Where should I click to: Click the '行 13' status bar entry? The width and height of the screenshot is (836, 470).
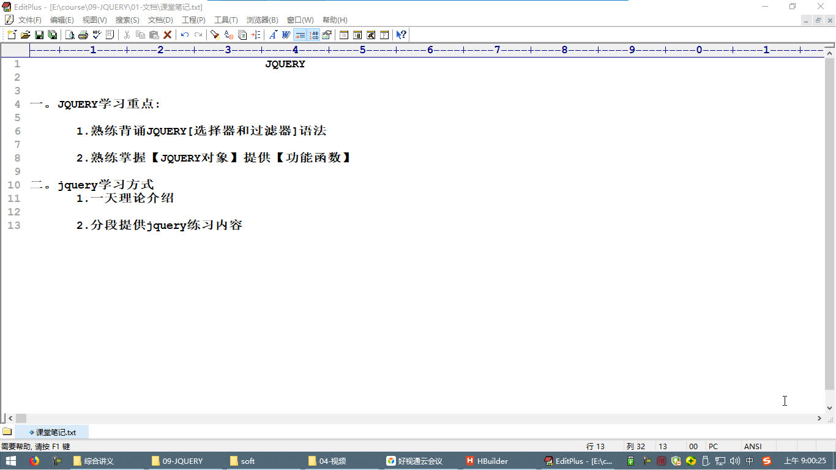pos(595,447)
